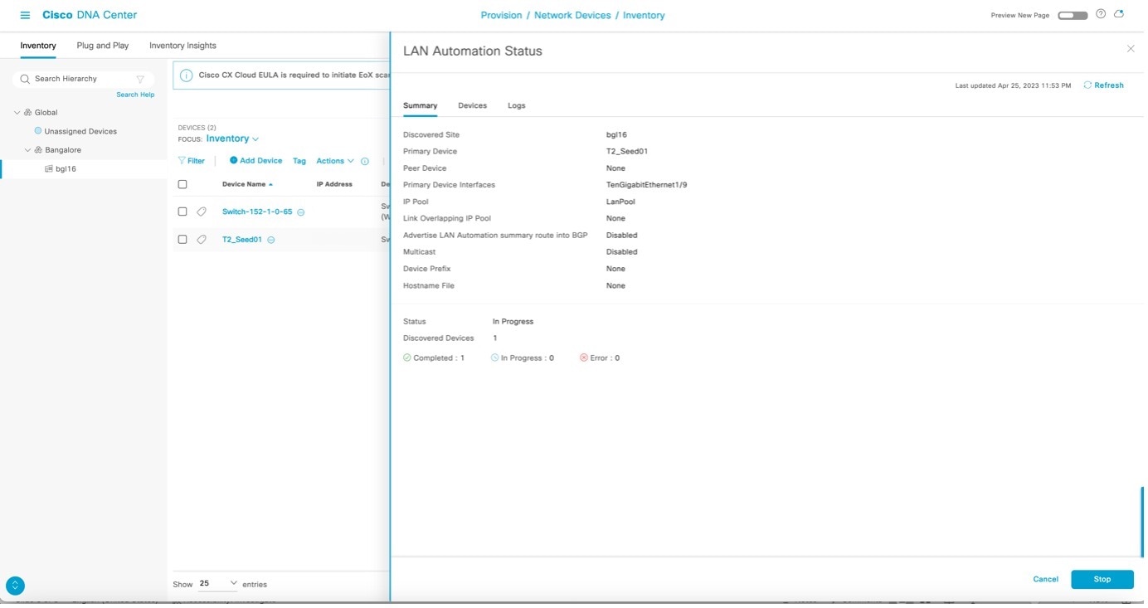The width and height of the screenshot is (1148, 608).
Task: Select the bgl16 building in the tree
Action: click(x=66, y=168)
